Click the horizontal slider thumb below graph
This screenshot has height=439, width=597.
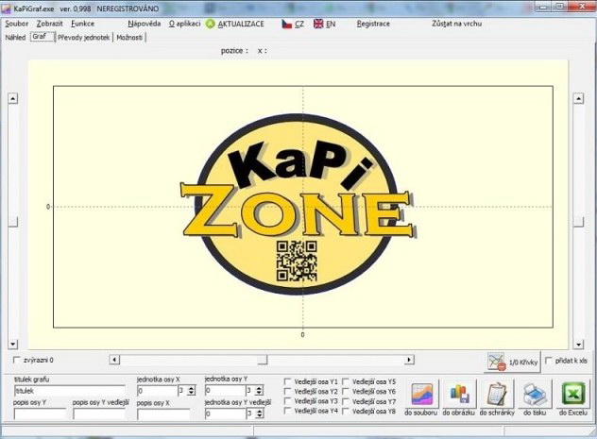[x=262, y=360]
